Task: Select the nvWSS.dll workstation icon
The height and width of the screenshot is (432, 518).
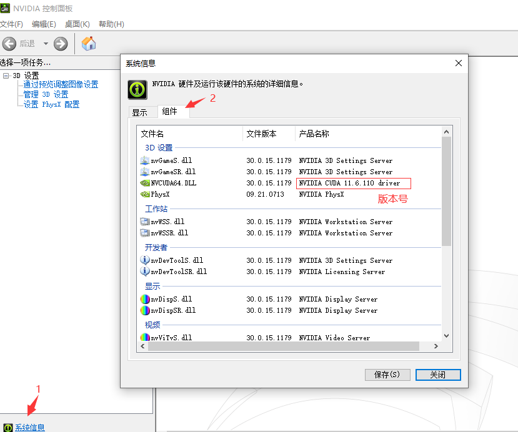Action: coord(145,222)
